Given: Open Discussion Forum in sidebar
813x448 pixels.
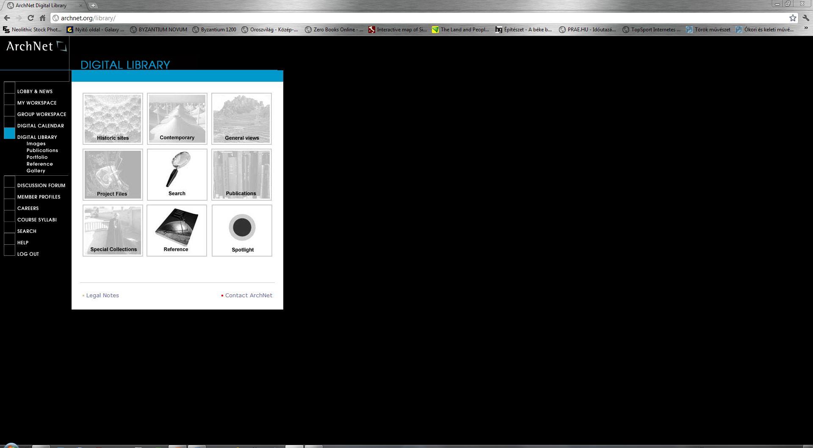Looking at the screenshot, I should 41,185.
